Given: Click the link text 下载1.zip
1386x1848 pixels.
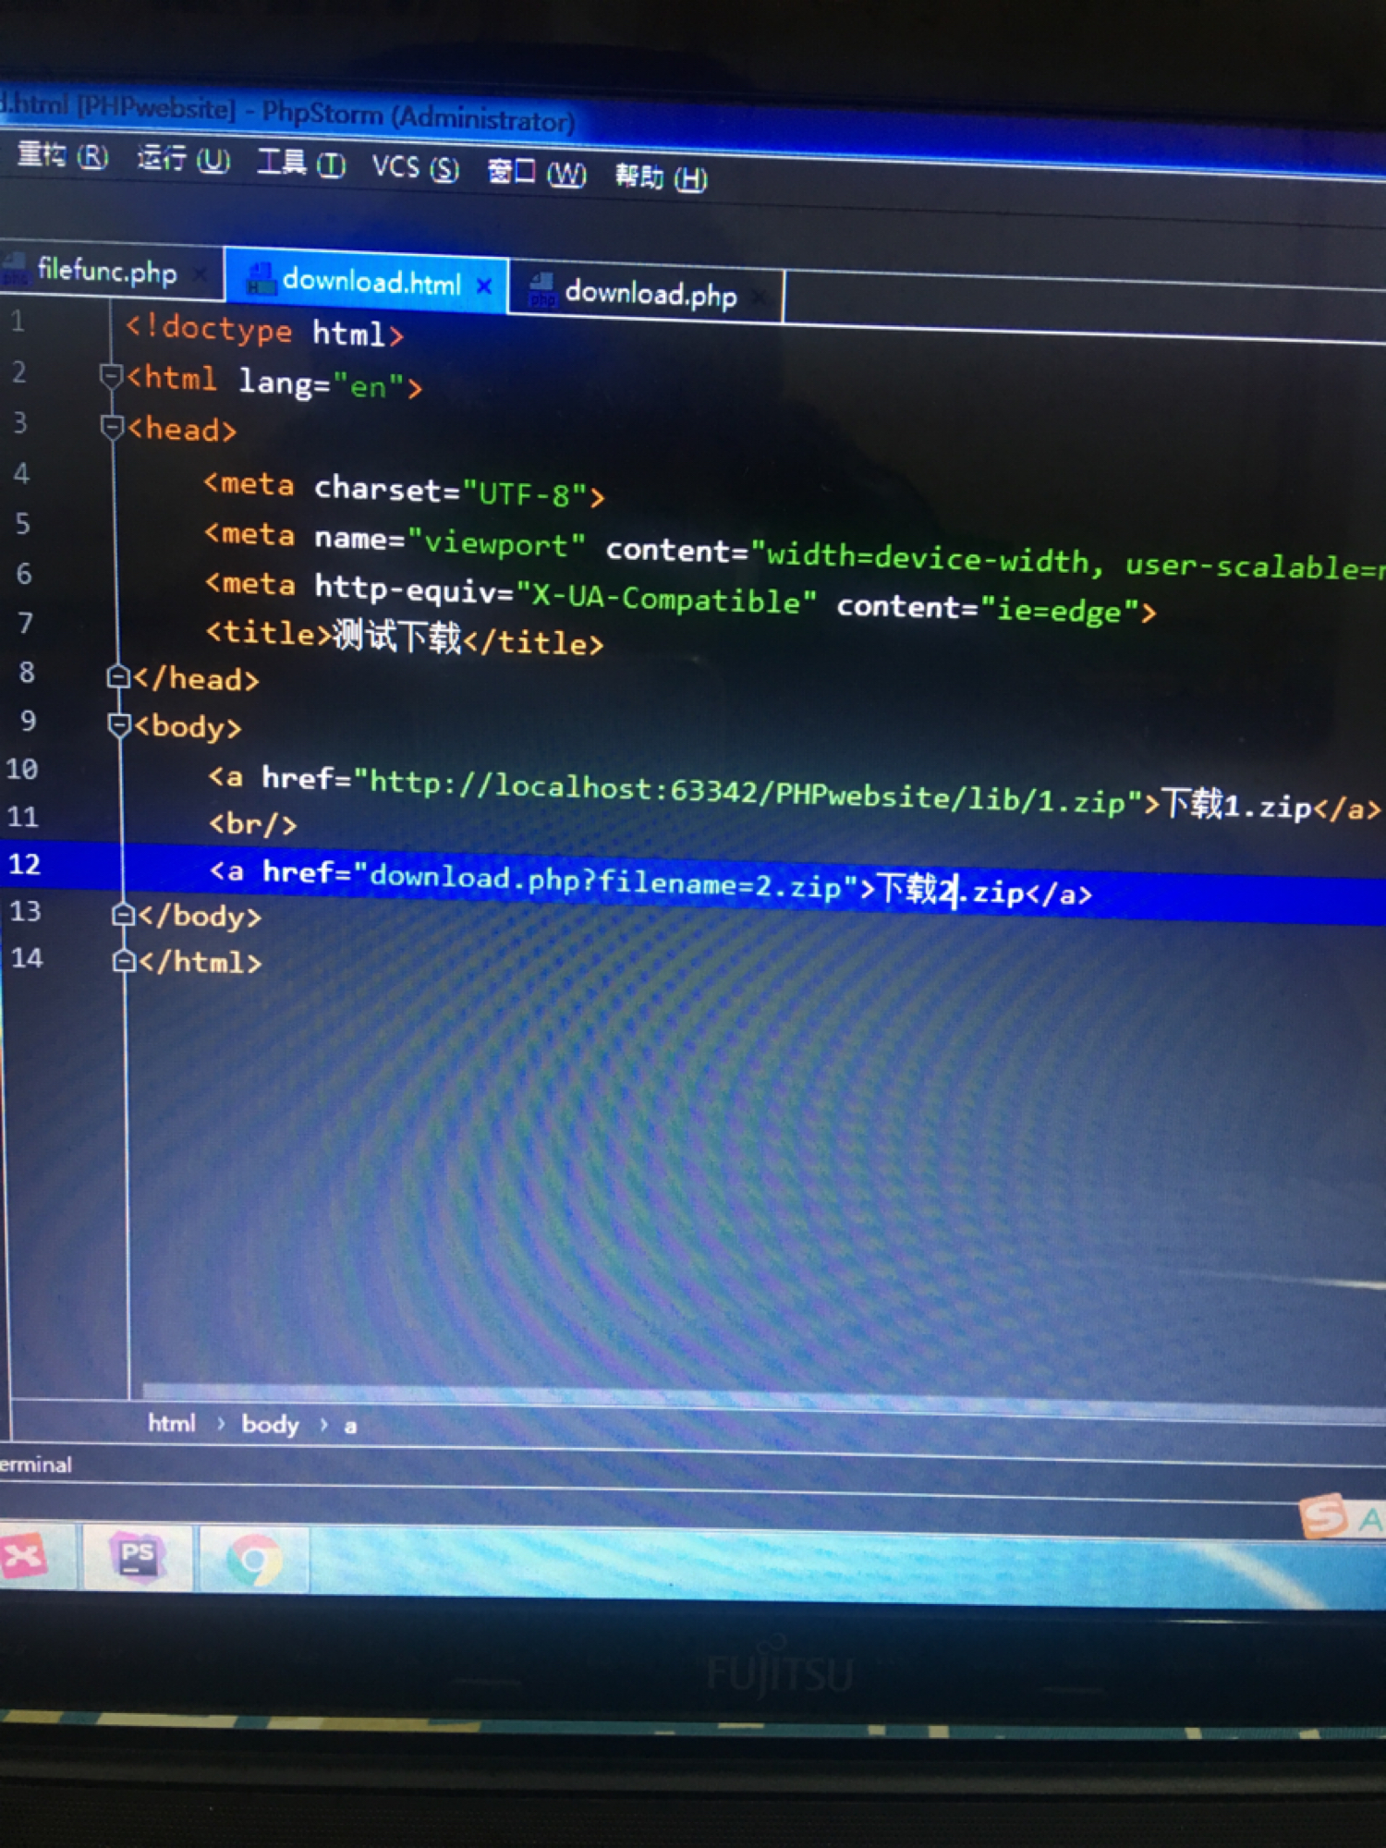Looking at the screenshot, I should click(1236, 804).
